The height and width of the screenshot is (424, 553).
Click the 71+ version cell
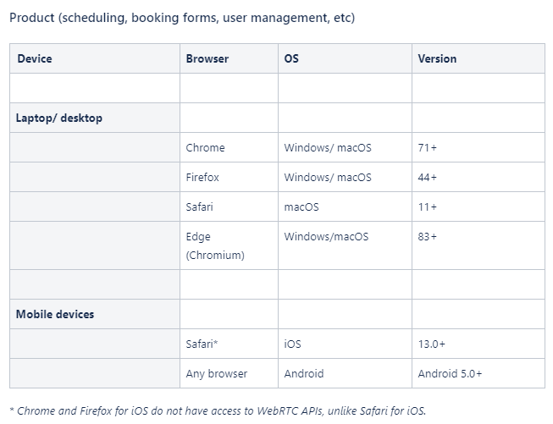pyautogui.click(x=428, y=148)
